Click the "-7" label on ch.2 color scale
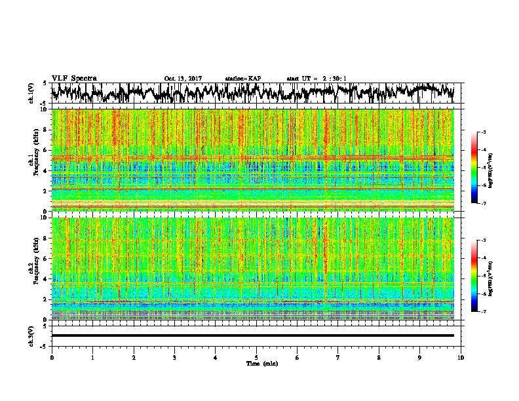 coord(484,311)
